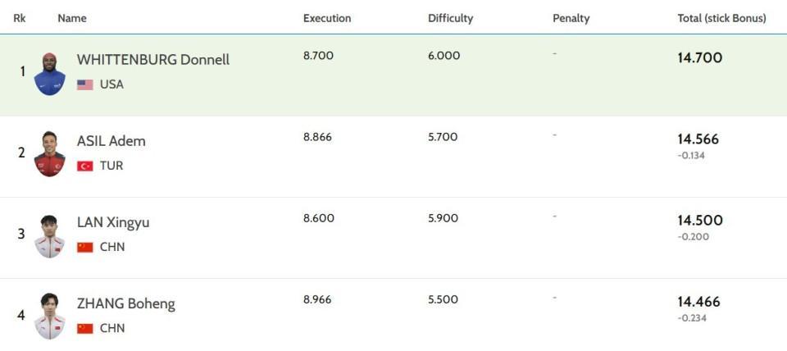Viewport: 787px width, 351px height.
Task: Click the Penalty column header
Action: (571, 18)
